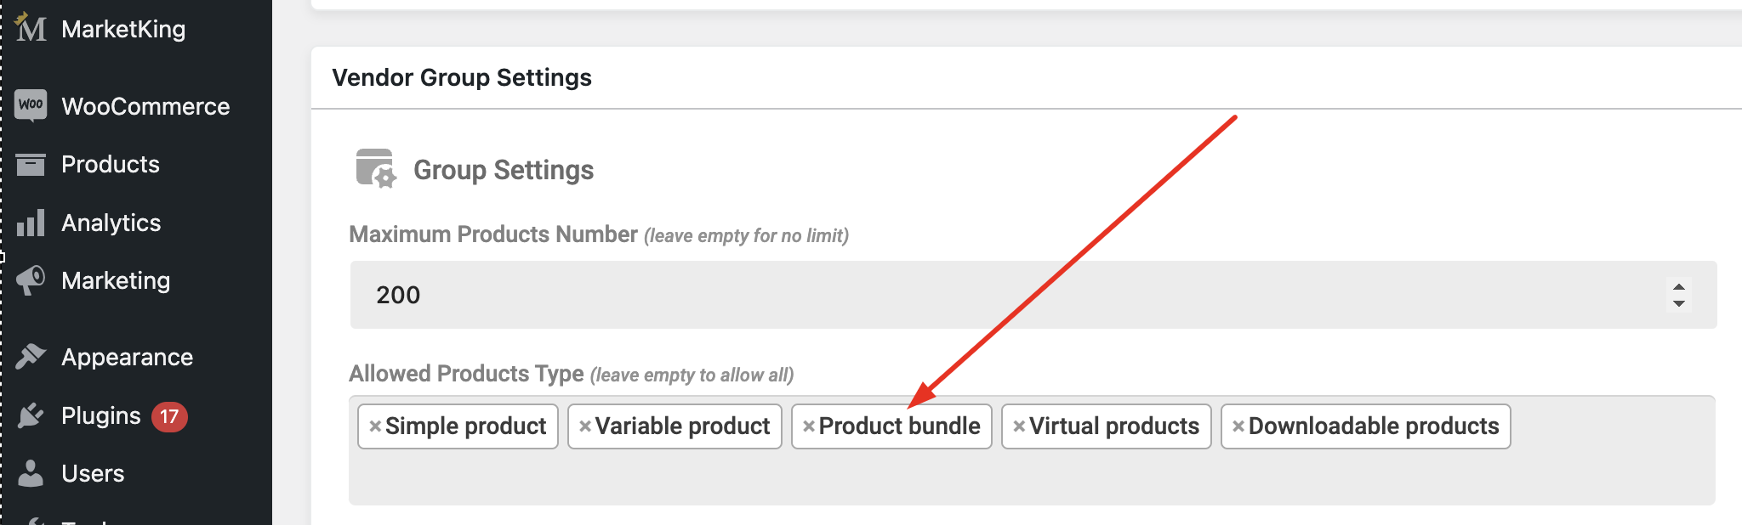
Task: Click the Maximum Products Number field
Action: [x=1033, y=295]
